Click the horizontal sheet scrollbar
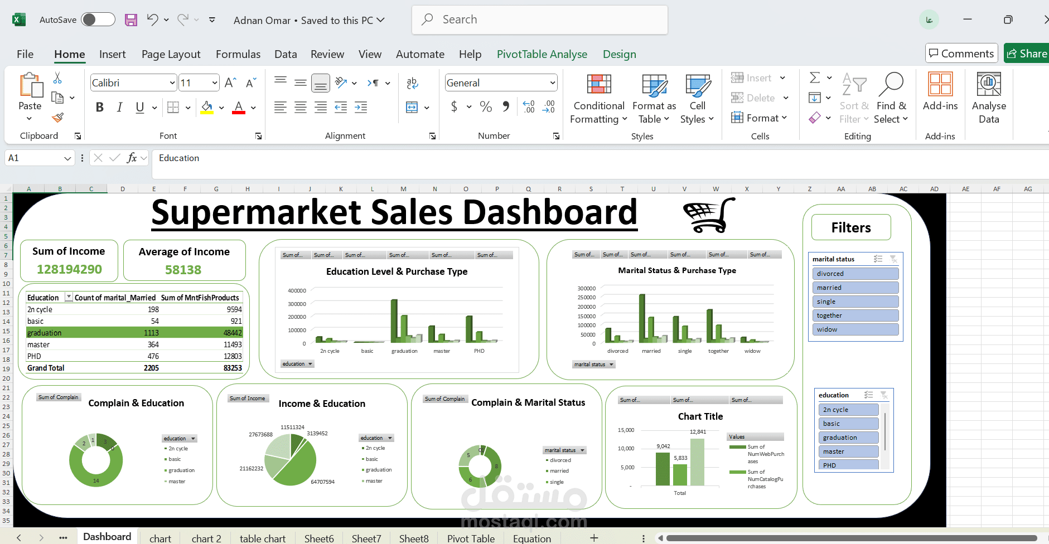Image resolution: width=1049 pixels, height=544 pixels. click(852, 538)
